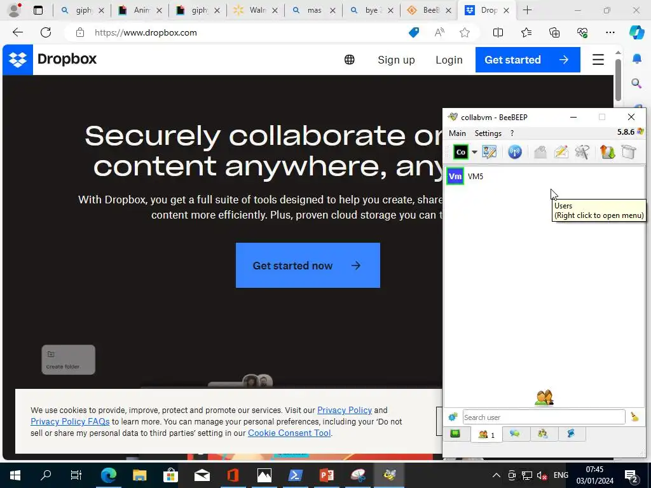Viewport: 651px width, 488px height.
Task: Click the Co avatar status icon in BeeBEEP
Action: pyautogui.click(x=460, y=152)
